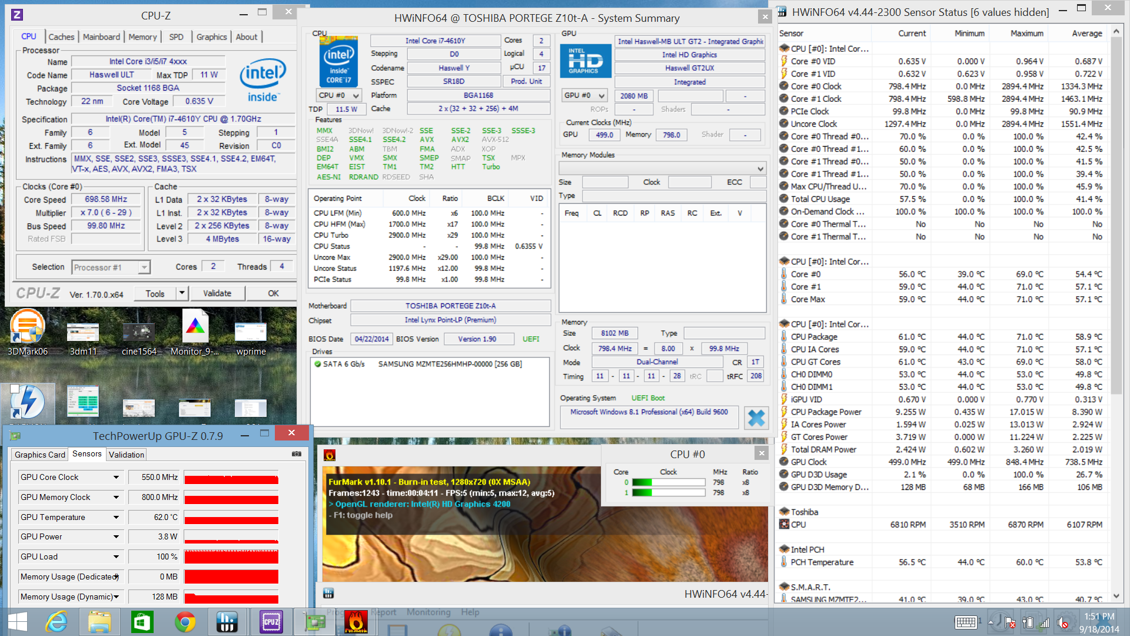Open the Monitor_9- desktop file icon
The image size is (1130, 636).
click(x=195, y=333)
